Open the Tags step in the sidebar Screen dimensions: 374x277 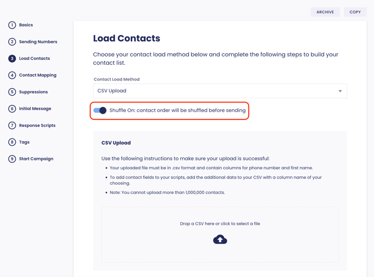coord(25,142)
